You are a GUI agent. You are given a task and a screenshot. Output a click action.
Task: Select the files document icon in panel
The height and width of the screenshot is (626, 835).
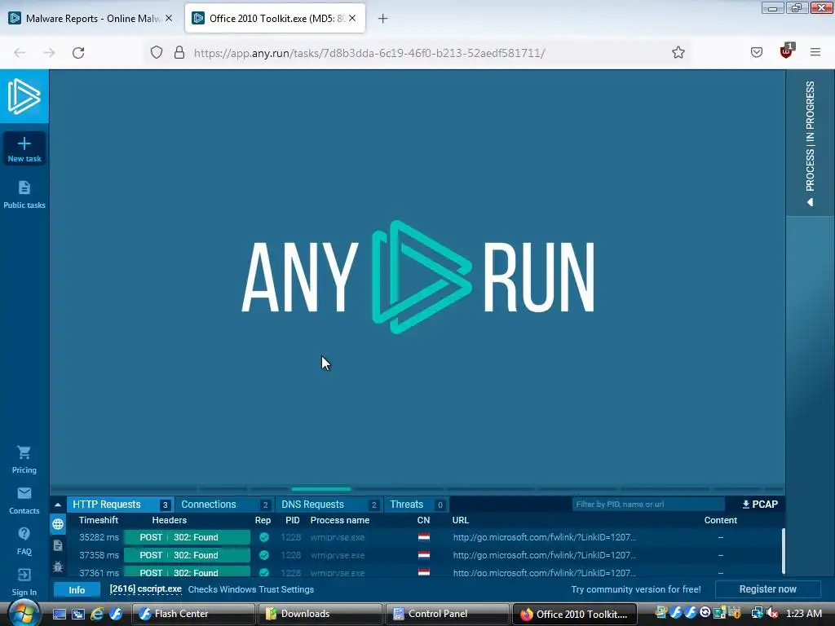click(x=58, y=545)
